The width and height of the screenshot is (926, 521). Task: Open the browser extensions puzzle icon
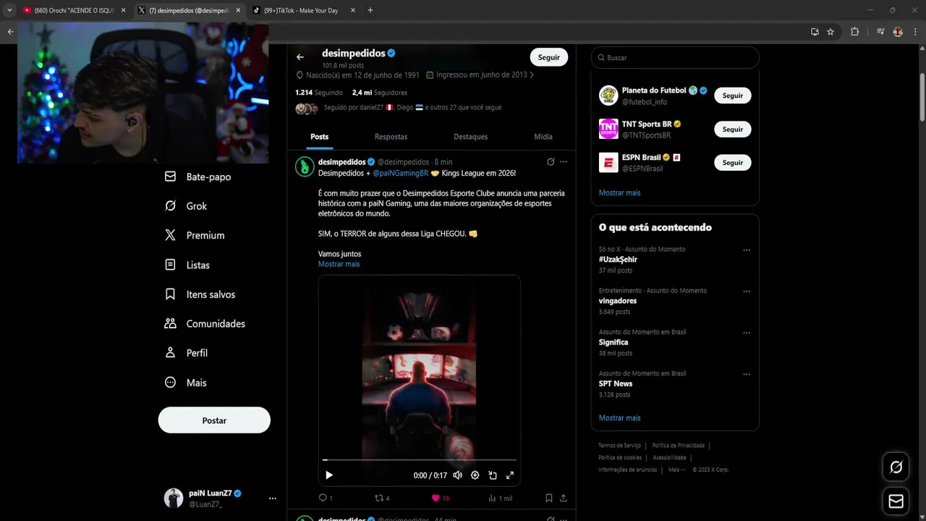pos(854,32)
